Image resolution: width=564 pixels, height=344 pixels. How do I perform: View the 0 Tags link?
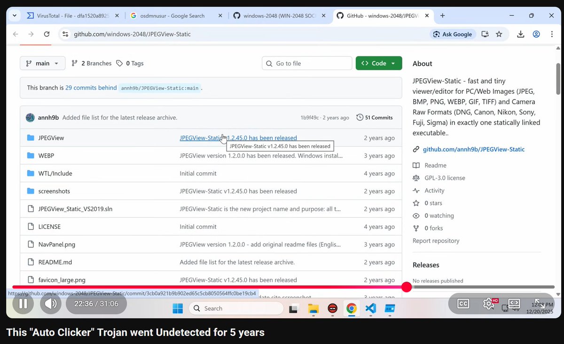click(130, 63)
